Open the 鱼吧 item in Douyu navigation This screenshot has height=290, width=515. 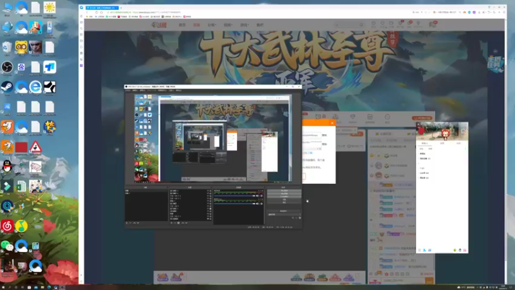pyautogui.click(x=260, y=25)
